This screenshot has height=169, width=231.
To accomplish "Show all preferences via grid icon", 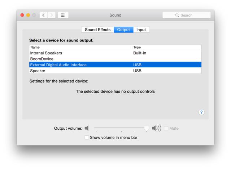I will coord(63,15).
